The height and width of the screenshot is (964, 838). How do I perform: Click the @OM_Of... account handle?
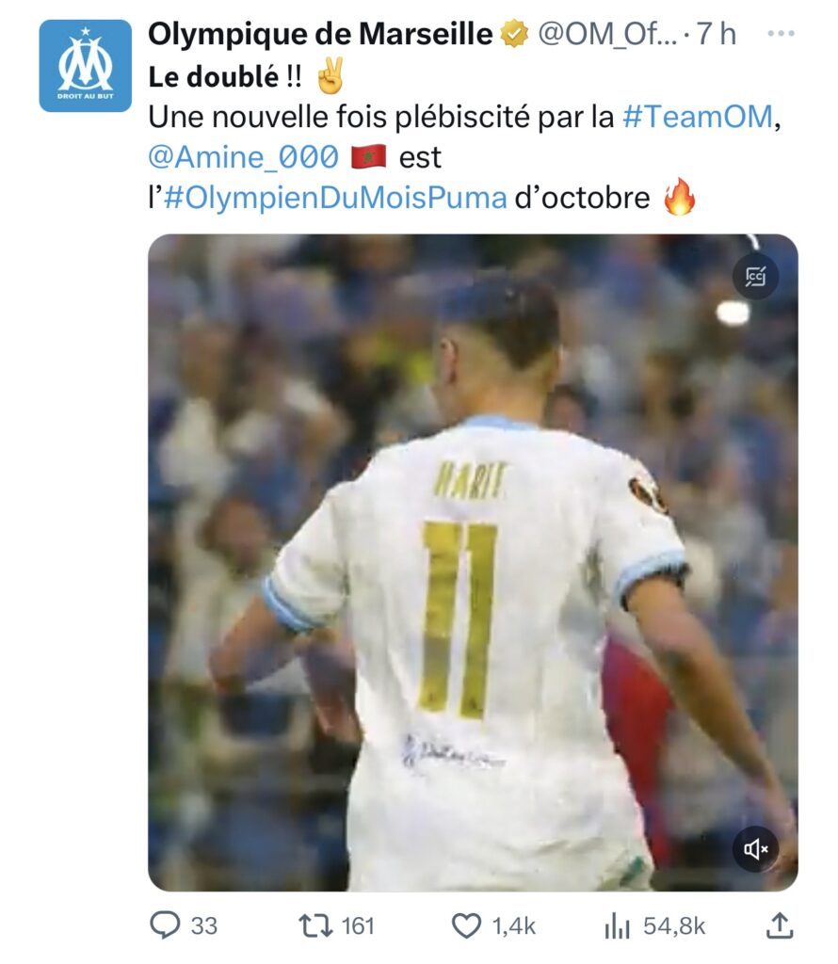(x=606, y=35)
